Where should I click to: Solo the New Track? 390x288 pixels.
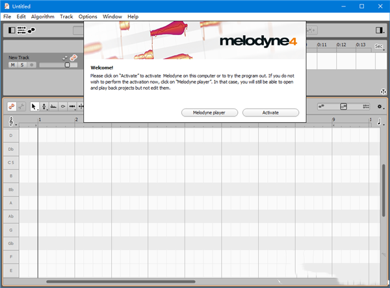click(x=21, y=65)
